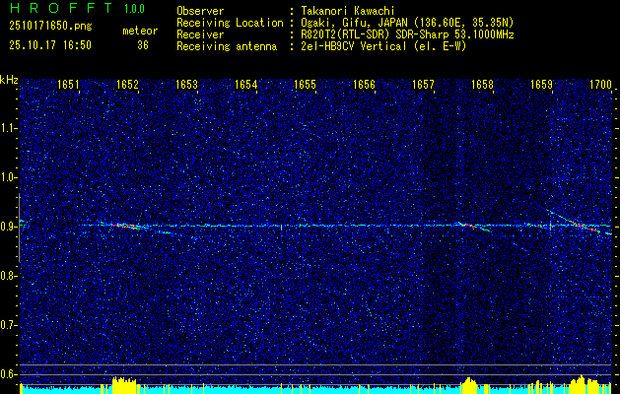Click the 0.9 frequency axis label
The height and width of the screenshot is (394, 620).
click(8, 227)
